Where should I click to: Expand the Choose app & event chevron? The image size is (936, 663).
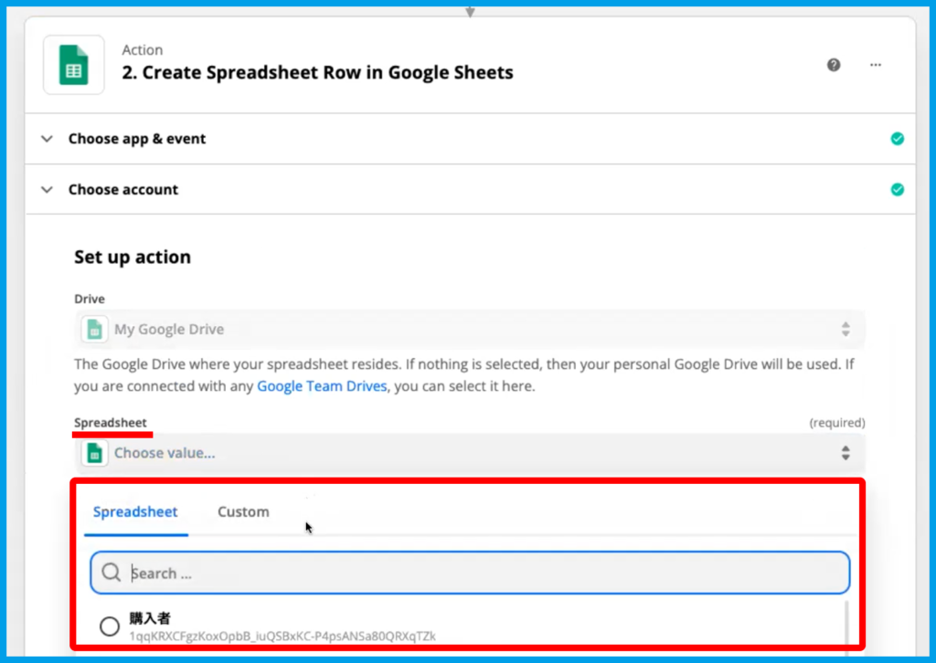coord(48,139)
